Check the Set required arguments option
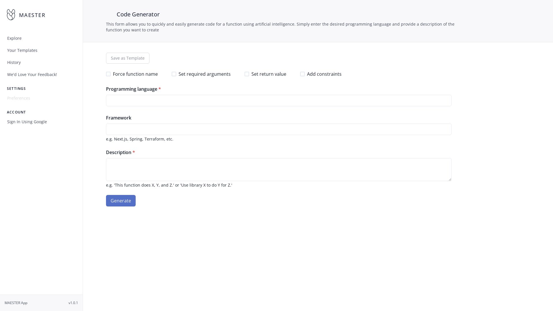The image size is (553, 311). point(174,74)
